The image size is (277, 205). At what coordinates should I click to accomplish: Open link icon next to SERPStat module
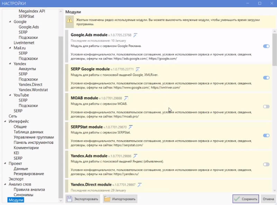[x=131, y=127]
